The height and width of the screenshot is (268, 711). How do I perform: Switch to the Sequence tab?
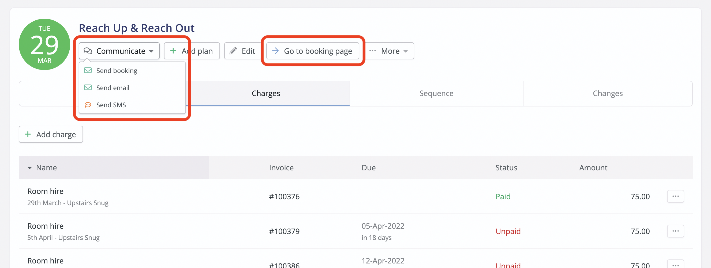coord(436,93)
